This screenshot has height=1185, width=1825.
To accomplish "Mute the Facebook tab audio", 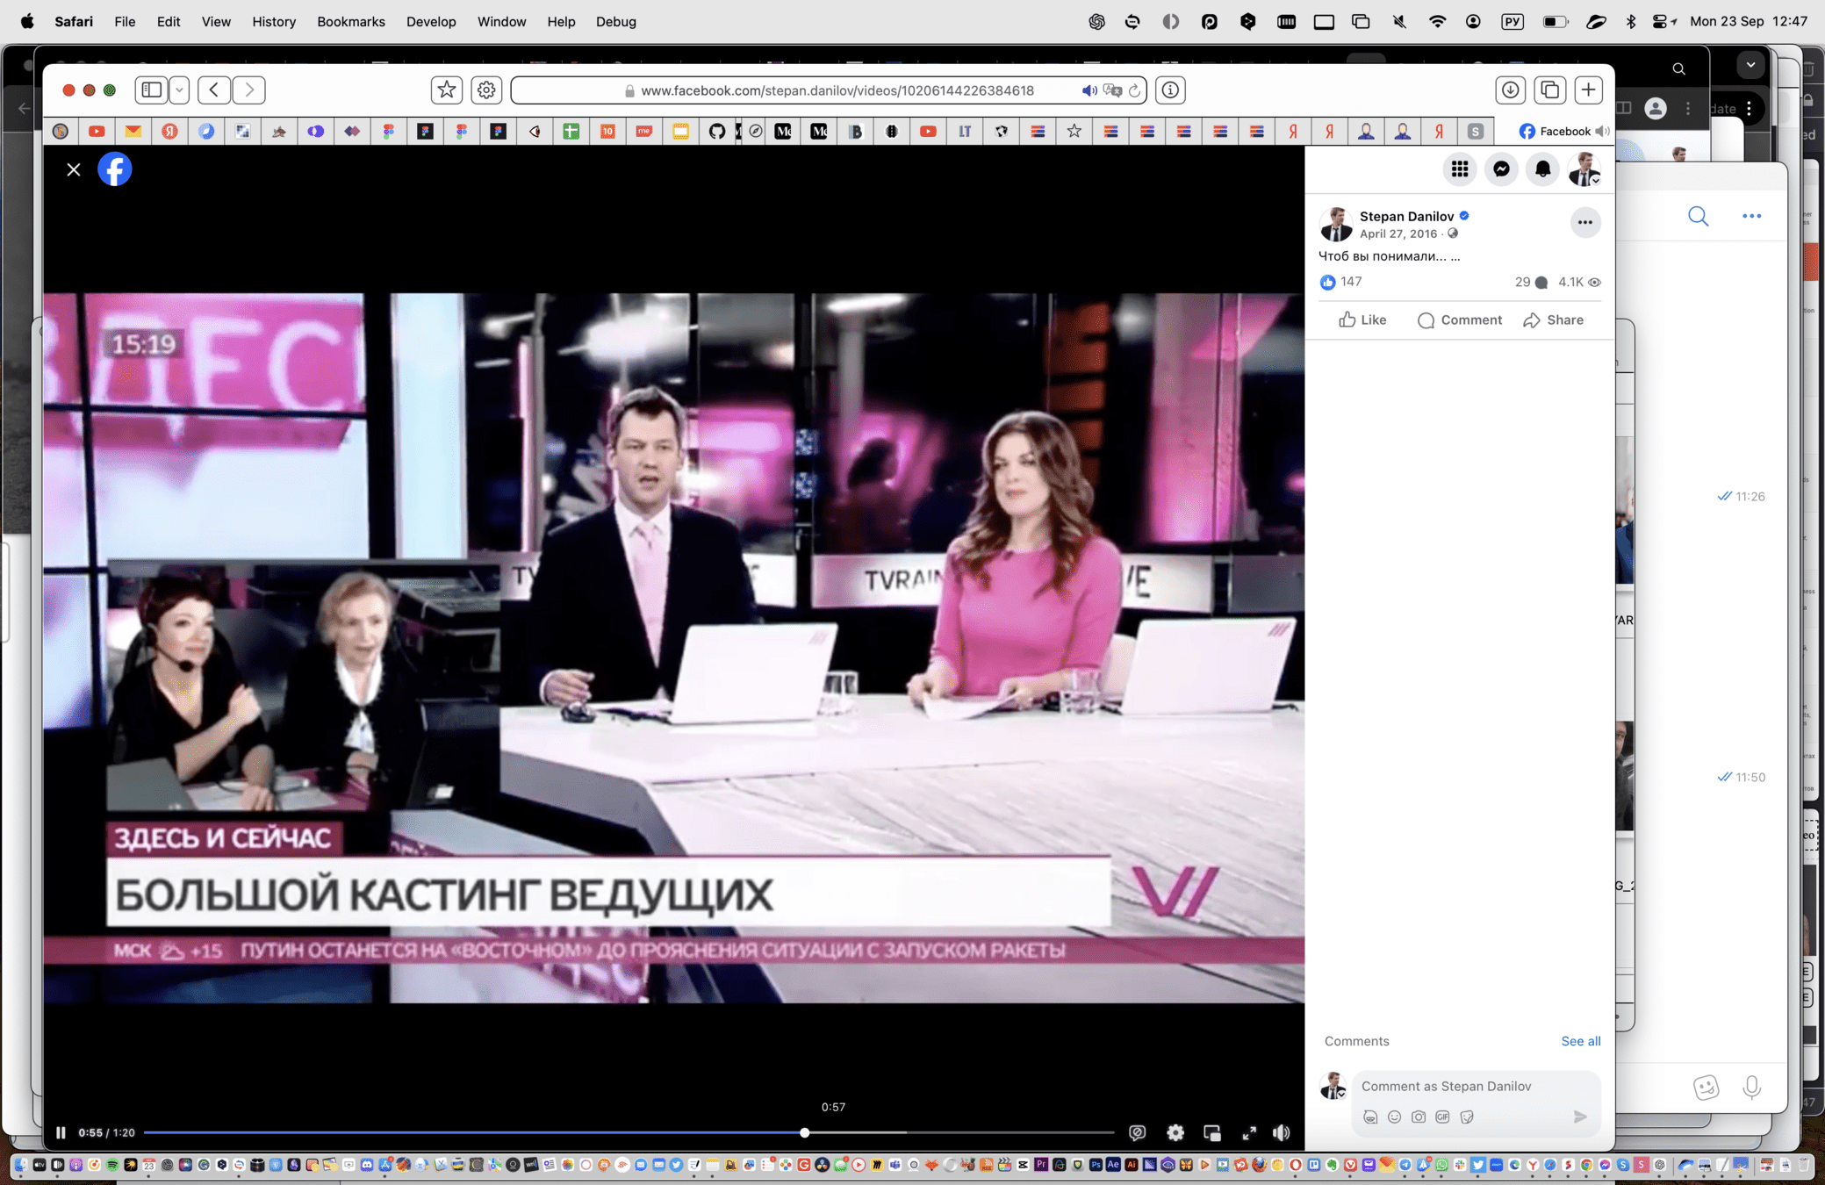I will [1602, 131].
